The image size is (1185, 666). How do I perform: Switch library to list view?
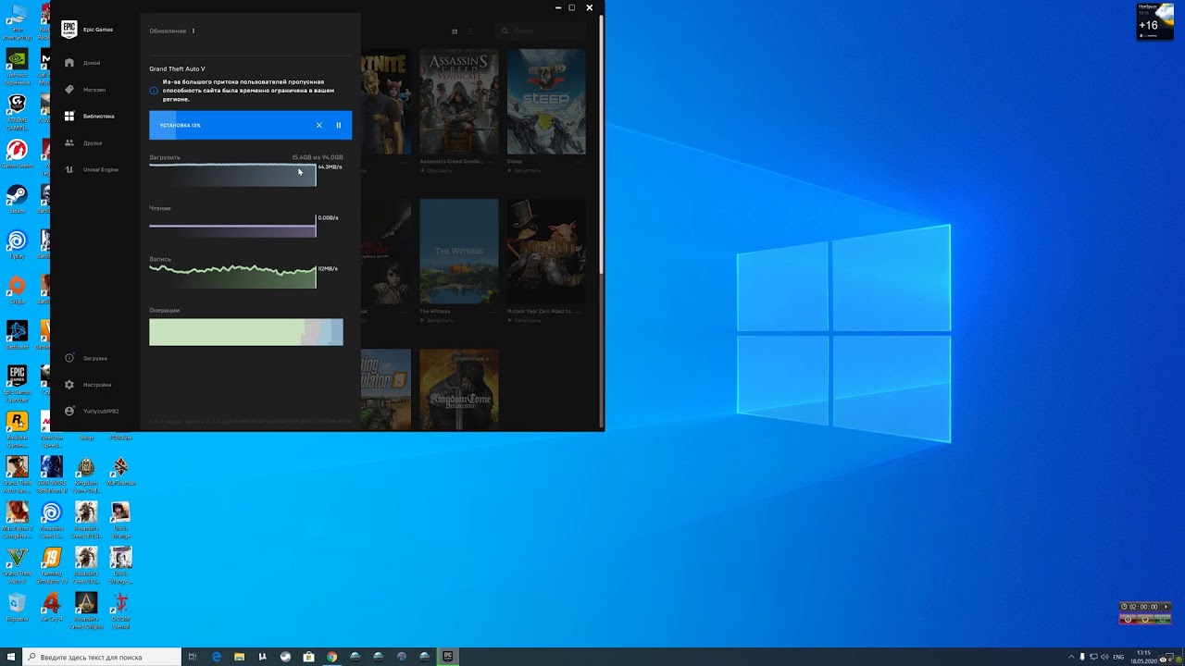pyautogui.click(x=470, y=31)
